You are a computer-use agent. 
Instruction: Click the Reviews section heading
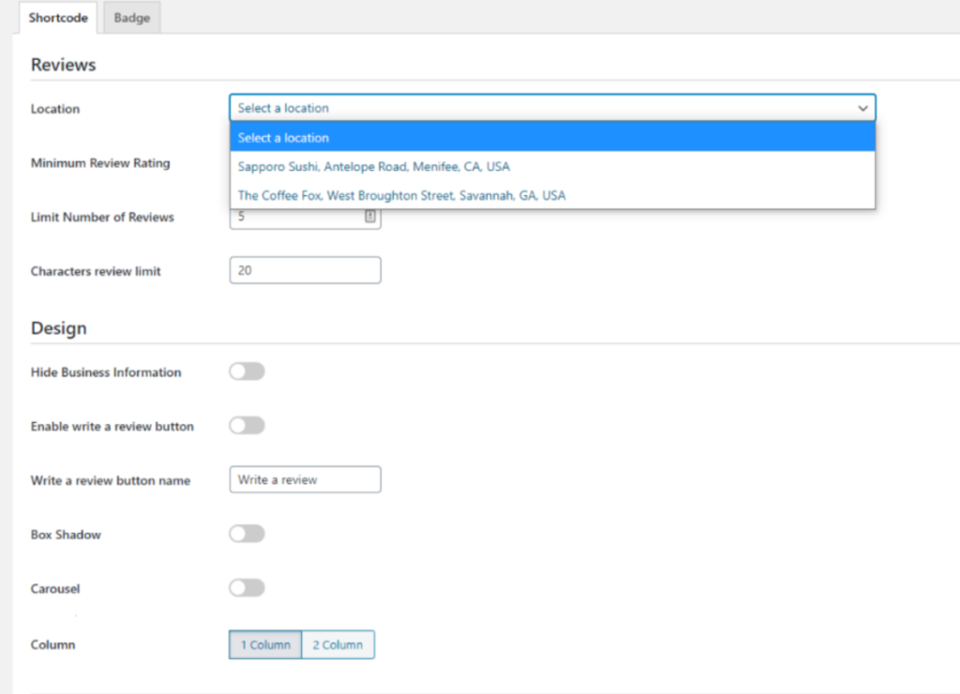click(64, 65)
